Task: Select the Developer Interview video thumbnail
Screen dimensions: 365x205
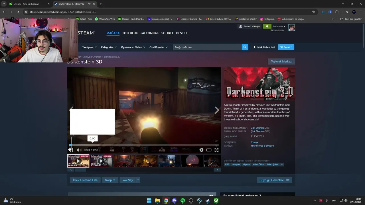Action: point(101,161)
